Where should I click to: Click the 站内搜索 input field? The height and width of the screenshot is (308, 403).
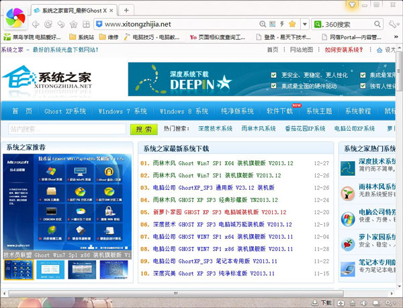(67, 129)
